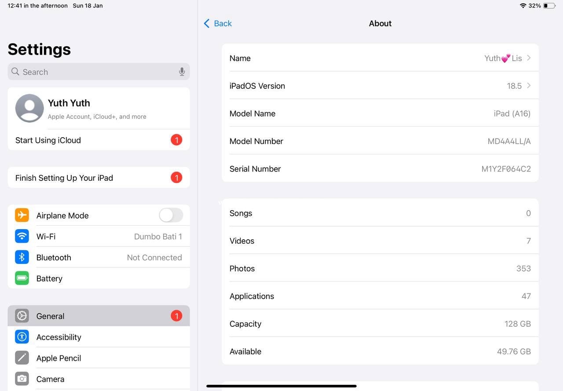Tap the green Battery icon

pos(22,278)
